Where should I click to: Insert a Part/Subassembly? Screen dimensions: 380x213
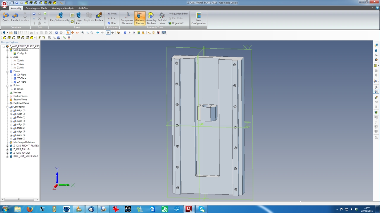[60, 17]
